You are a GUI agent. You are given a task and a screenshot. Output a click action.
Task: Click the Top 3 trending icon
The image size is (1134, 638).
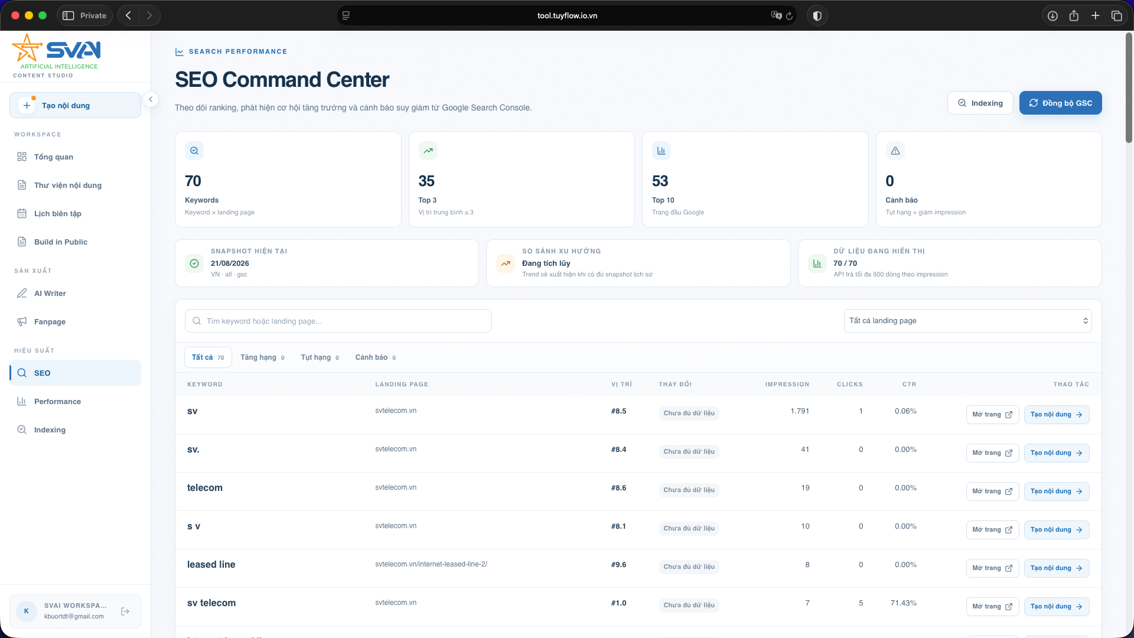tap(428, 151)
